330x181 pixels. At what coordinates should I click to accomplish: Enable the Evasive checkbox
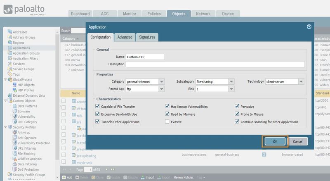(x=167, y=122)
